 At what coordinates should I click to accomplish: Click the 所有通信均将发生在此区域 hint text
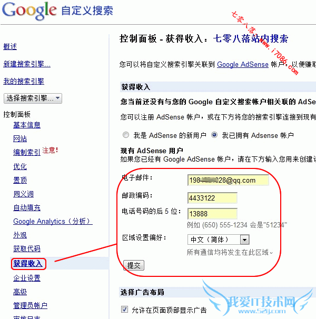[230, 252]
